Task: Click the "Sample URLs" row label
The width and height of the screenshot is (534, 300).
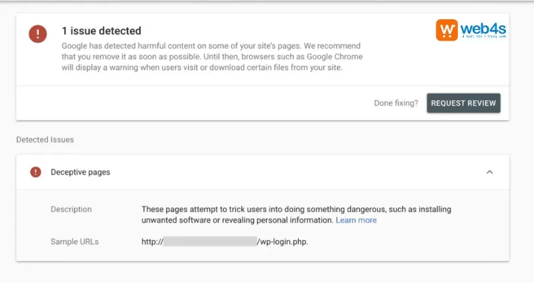Action: coord(75,241)
